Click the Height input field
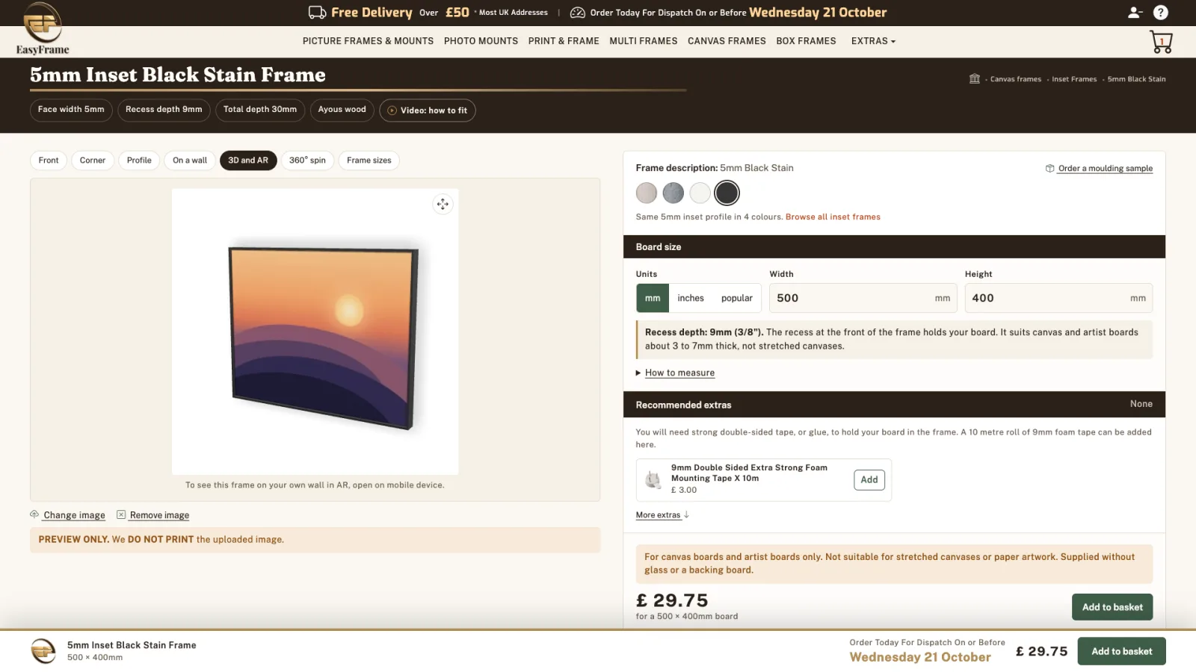The height and width of the screenshot is (672, 1196). point(1058,298)
